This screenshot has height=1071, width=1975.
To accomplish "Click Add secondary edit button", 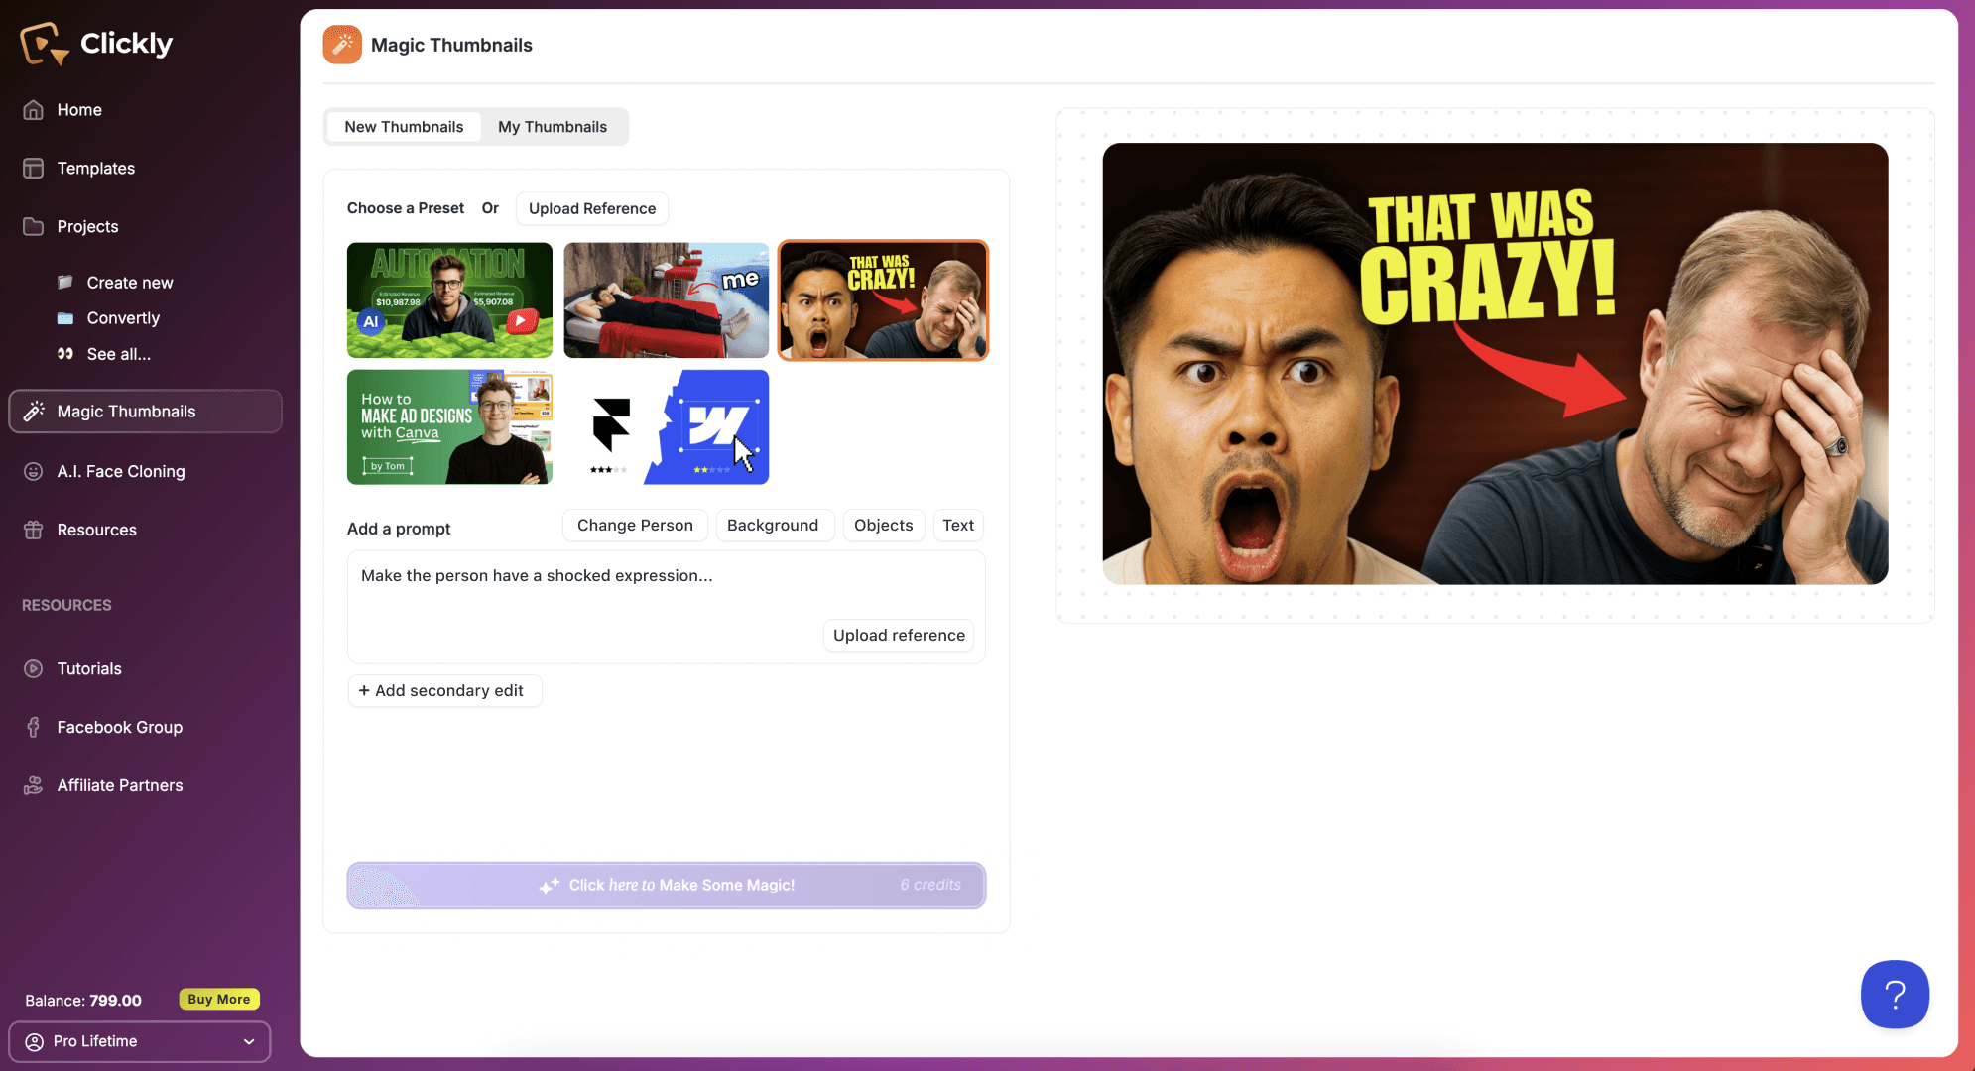I will click(x=443, y=691).
